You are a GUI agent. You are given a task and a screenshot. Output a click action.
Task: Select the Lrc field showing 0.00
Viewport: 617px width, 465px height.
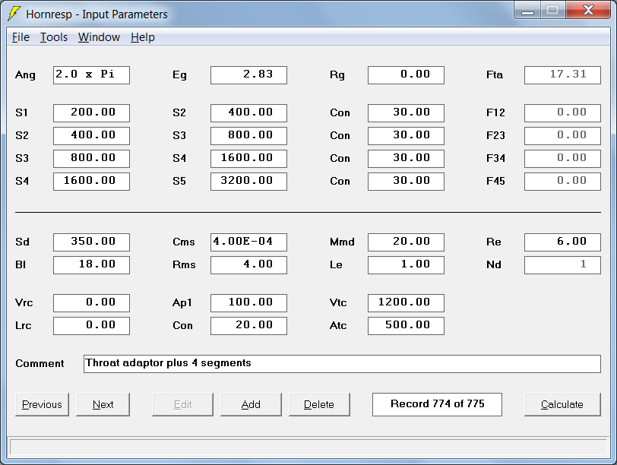pyautogui.click(x=91, y=326)
